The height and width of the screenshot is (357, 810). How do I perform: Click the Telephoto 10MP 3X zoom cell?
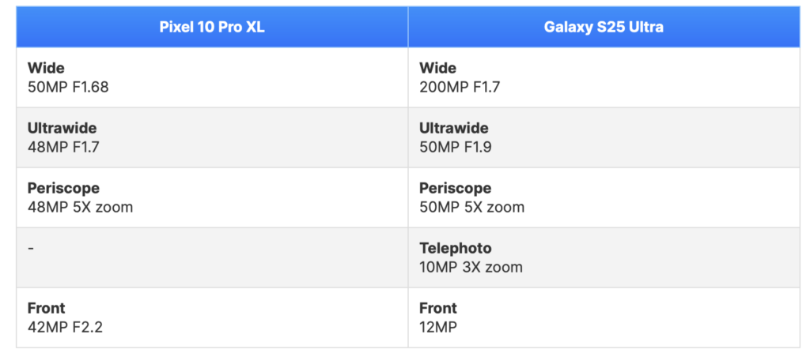[604, 257]
